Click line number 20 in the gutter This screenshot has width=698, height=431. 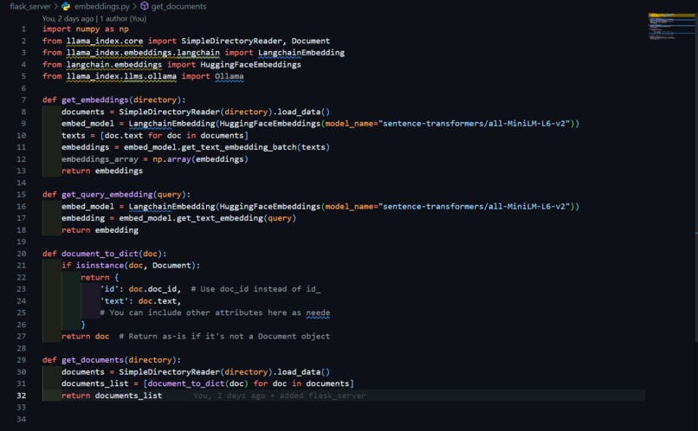(x=22, y=254)
